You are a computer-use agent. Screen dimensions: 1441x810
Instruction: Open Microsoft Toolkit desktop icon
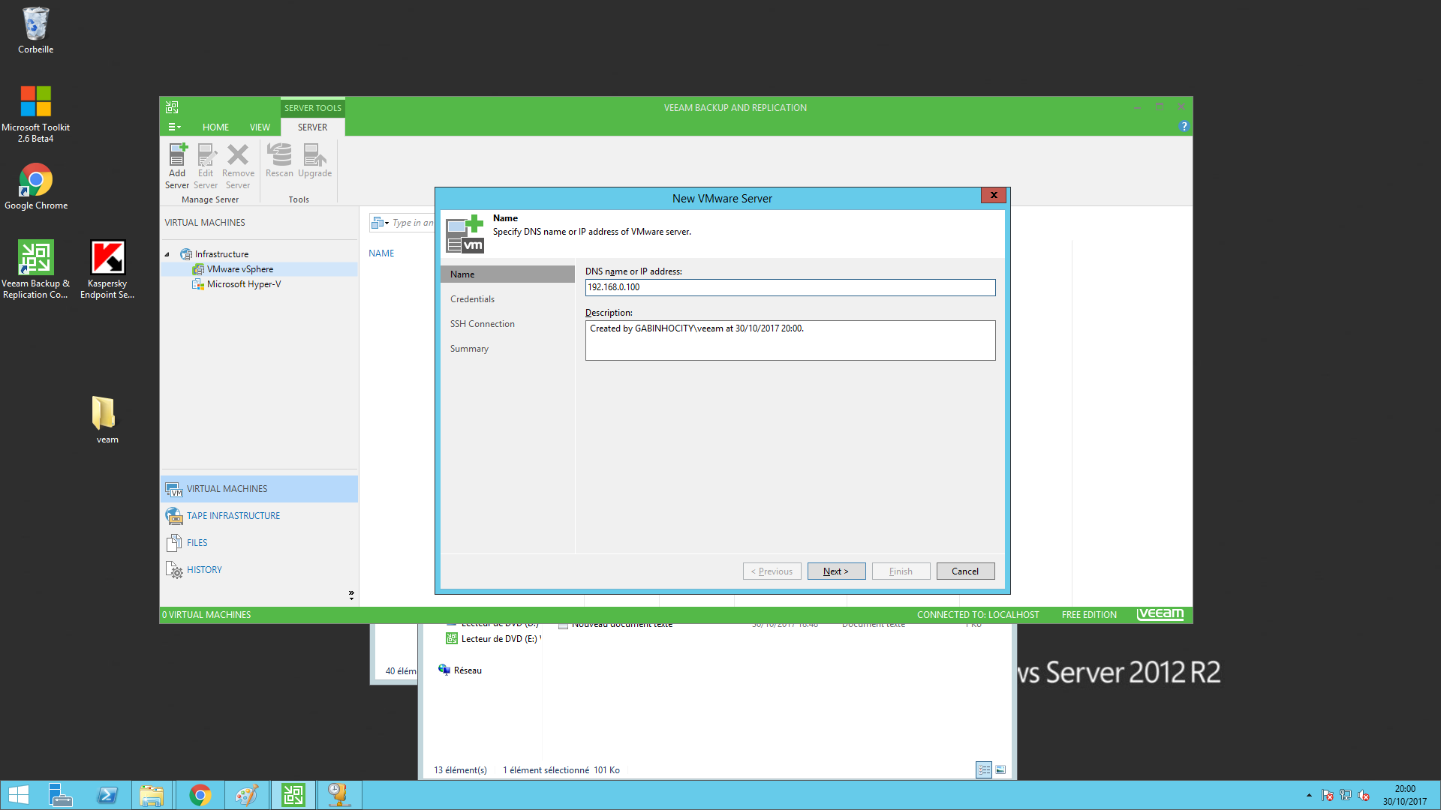tap(35, 113)
